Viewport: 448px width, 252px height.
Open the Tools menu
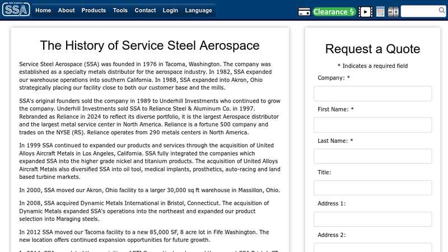[120, 10]
